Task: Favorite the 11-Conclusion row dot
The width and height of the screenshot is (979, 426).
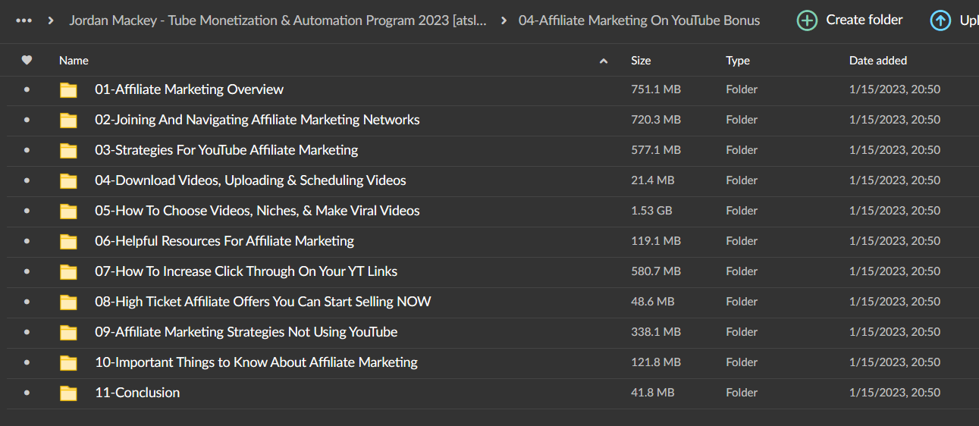Action: tap(27, 393)
